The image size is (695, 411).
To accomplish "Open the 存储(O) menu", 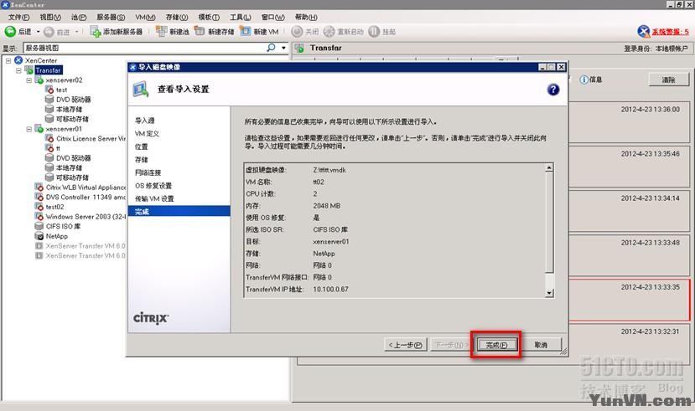I will point(177,18).
